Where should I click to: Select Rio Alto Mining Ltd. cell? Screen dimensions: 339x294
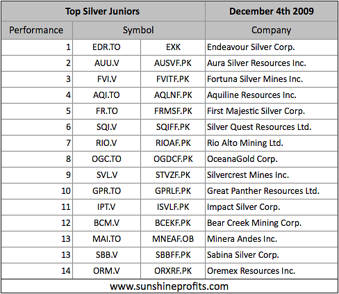coord(272,143)
